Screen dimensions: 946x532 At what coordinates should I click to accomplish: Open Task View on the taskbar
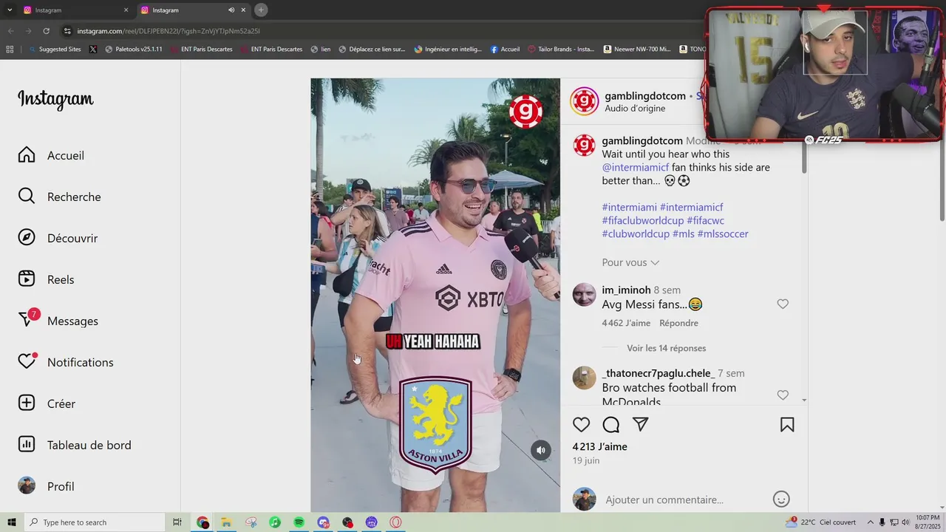click(177, 522)
